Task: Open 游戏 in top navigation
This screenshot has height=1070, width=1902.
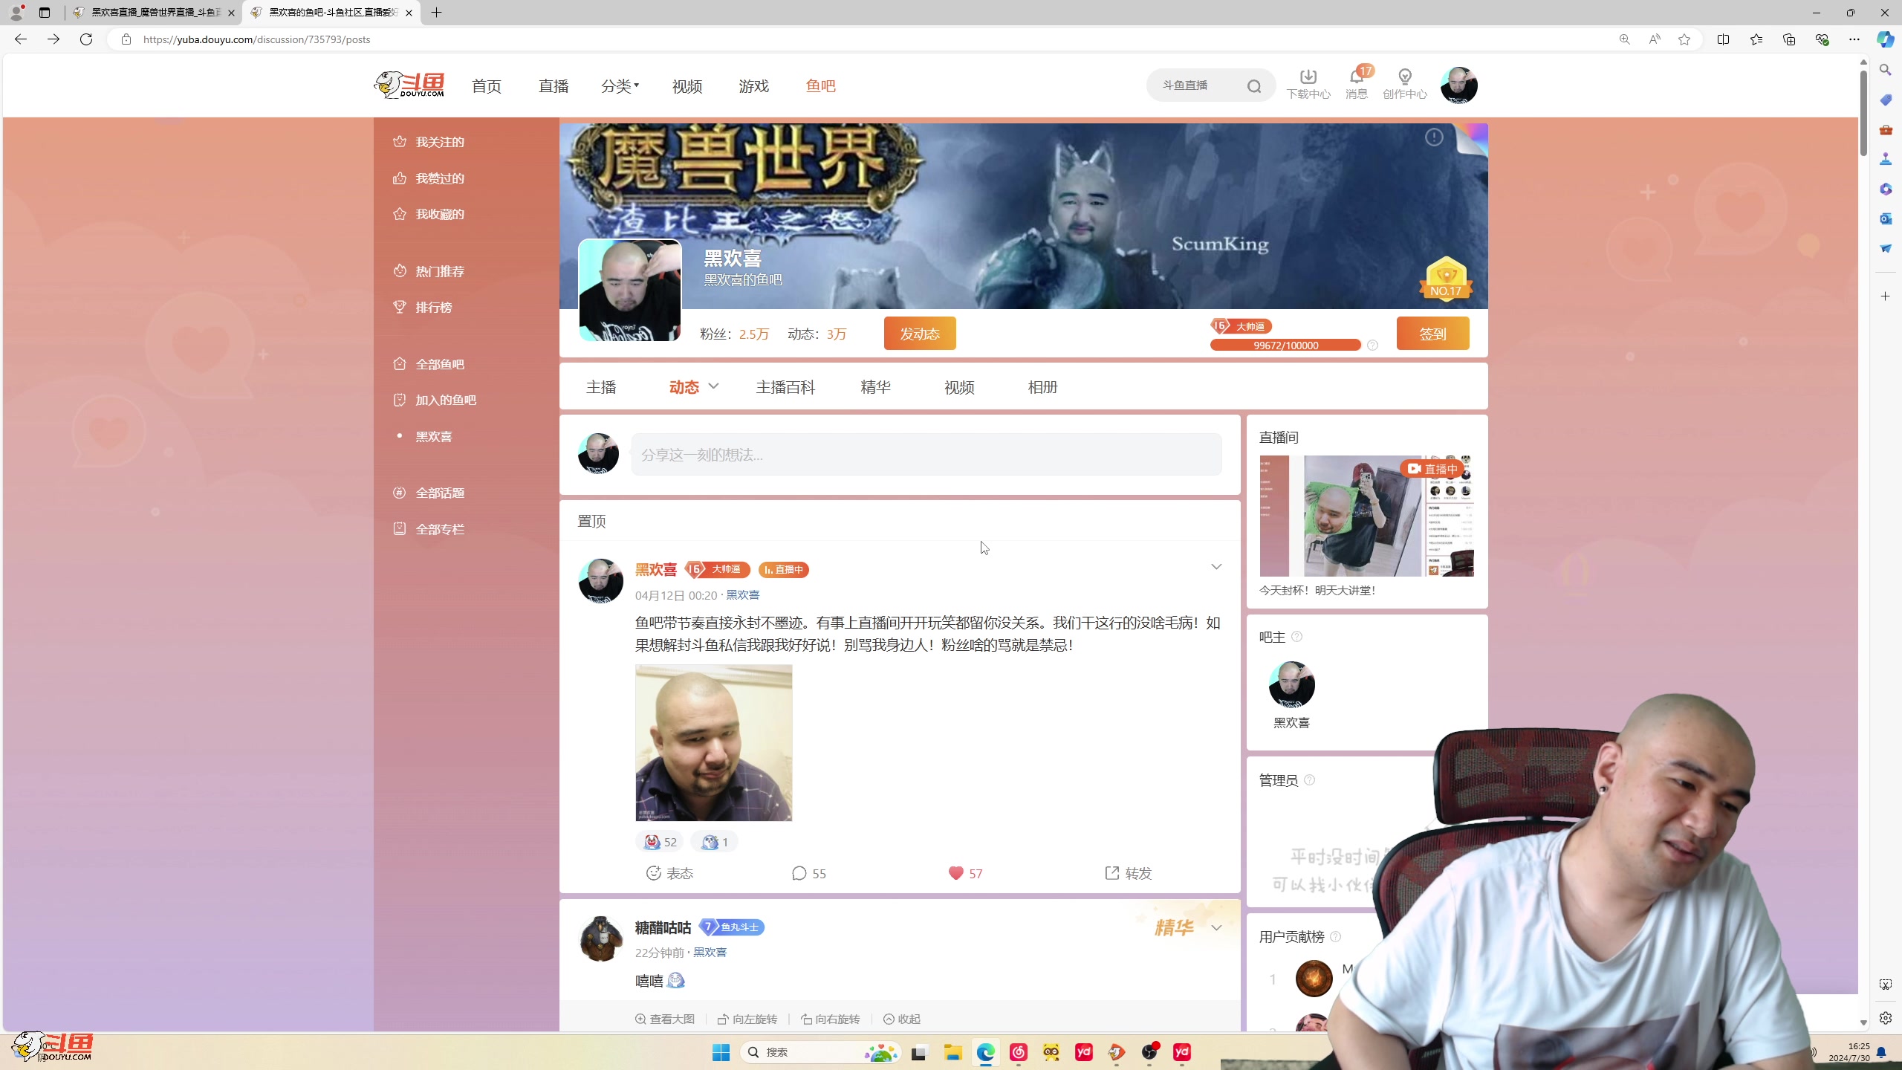Action: (753, 86)
